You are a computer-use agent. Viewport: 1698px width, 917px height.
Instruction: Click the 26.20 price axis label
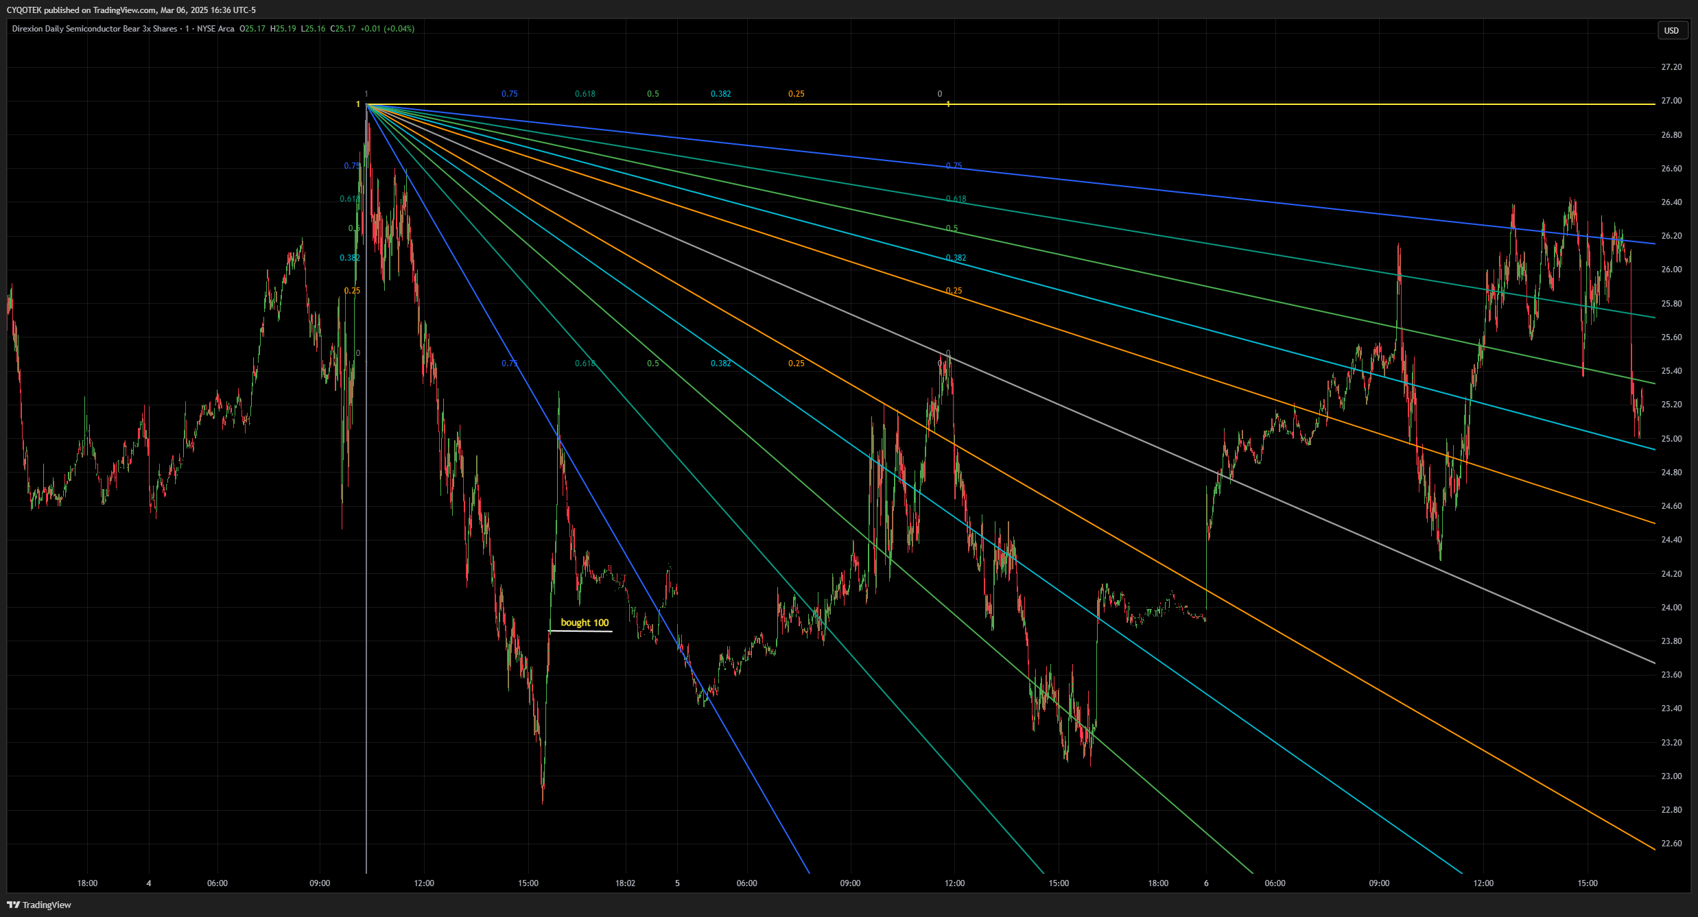point(1671,236)
